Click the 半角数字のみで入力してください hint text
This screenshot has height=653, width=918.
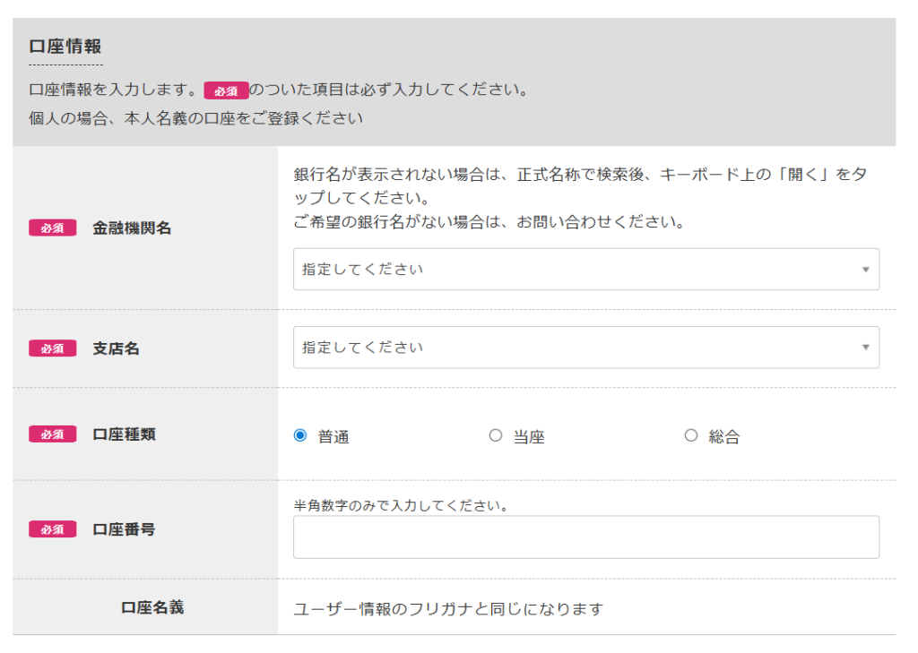click(x=402, y=506)
